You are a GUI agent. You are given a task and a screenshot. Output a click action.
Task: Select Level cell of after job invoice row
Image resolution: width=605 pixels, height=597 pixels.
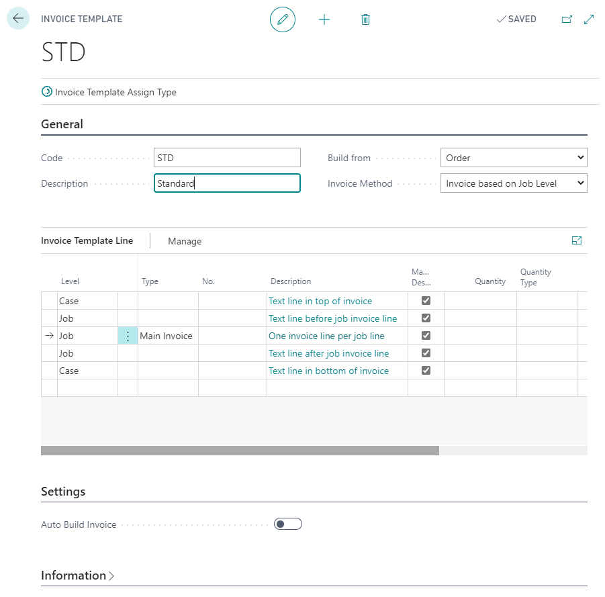pyautogui.click(x=87, y=353)
